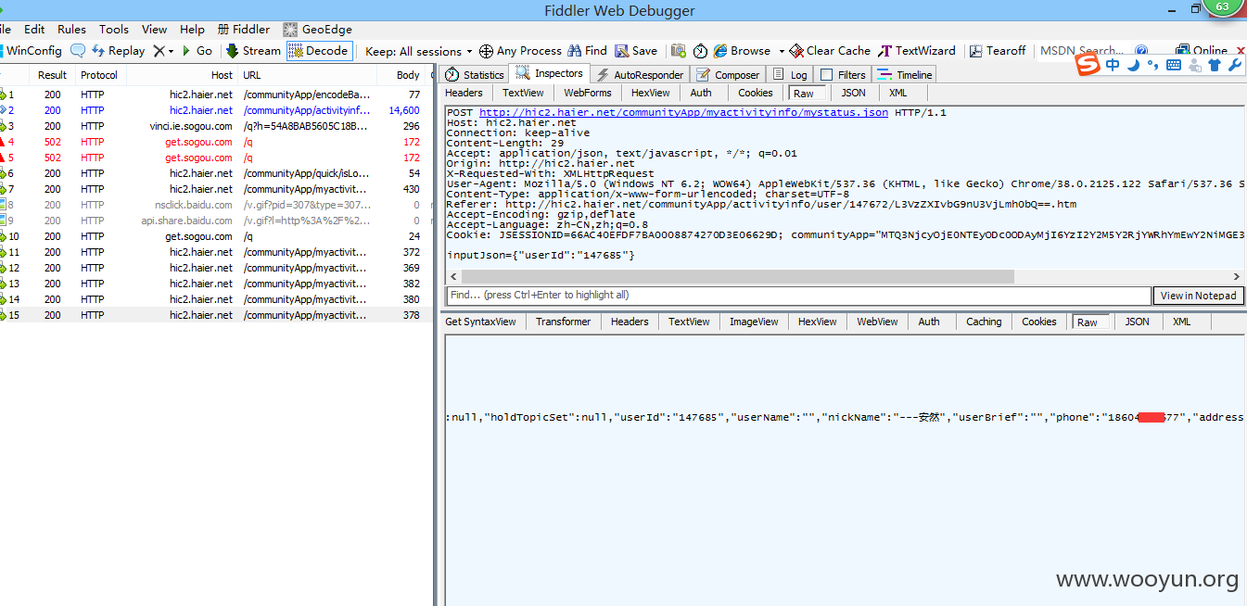Click the Tearoff button

[997, 51]
